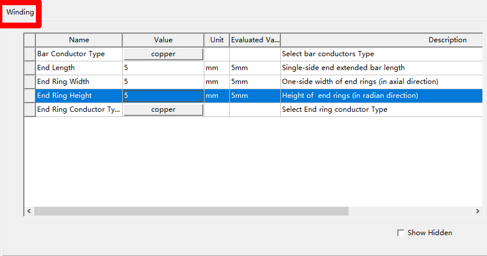The height and width of the screenshot is (256, 487).
Task: Click the Evaluated Value column header
Action: tap(255, 40)
